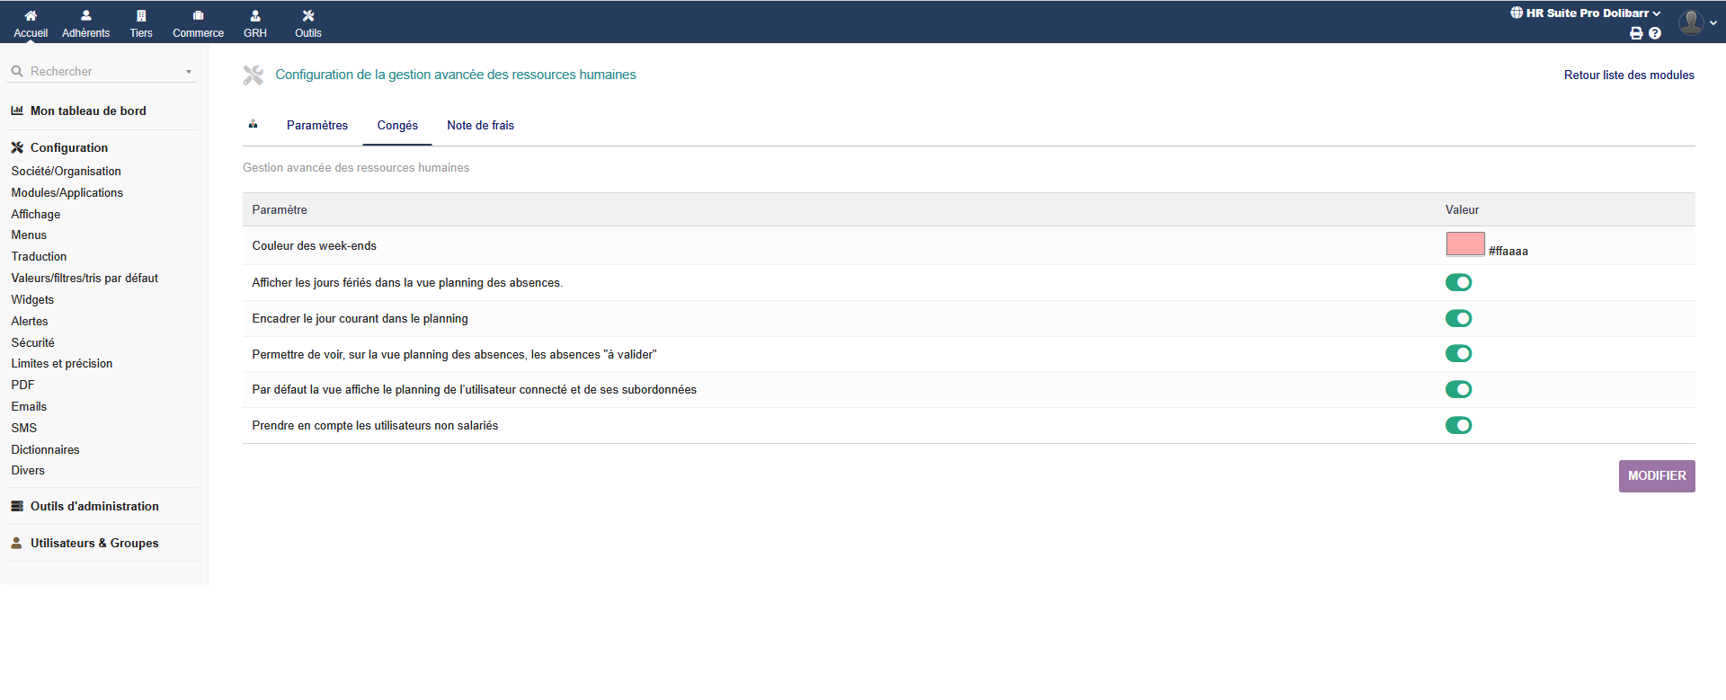Open the Tiers building icon
1726x700 pixels.
141,16
